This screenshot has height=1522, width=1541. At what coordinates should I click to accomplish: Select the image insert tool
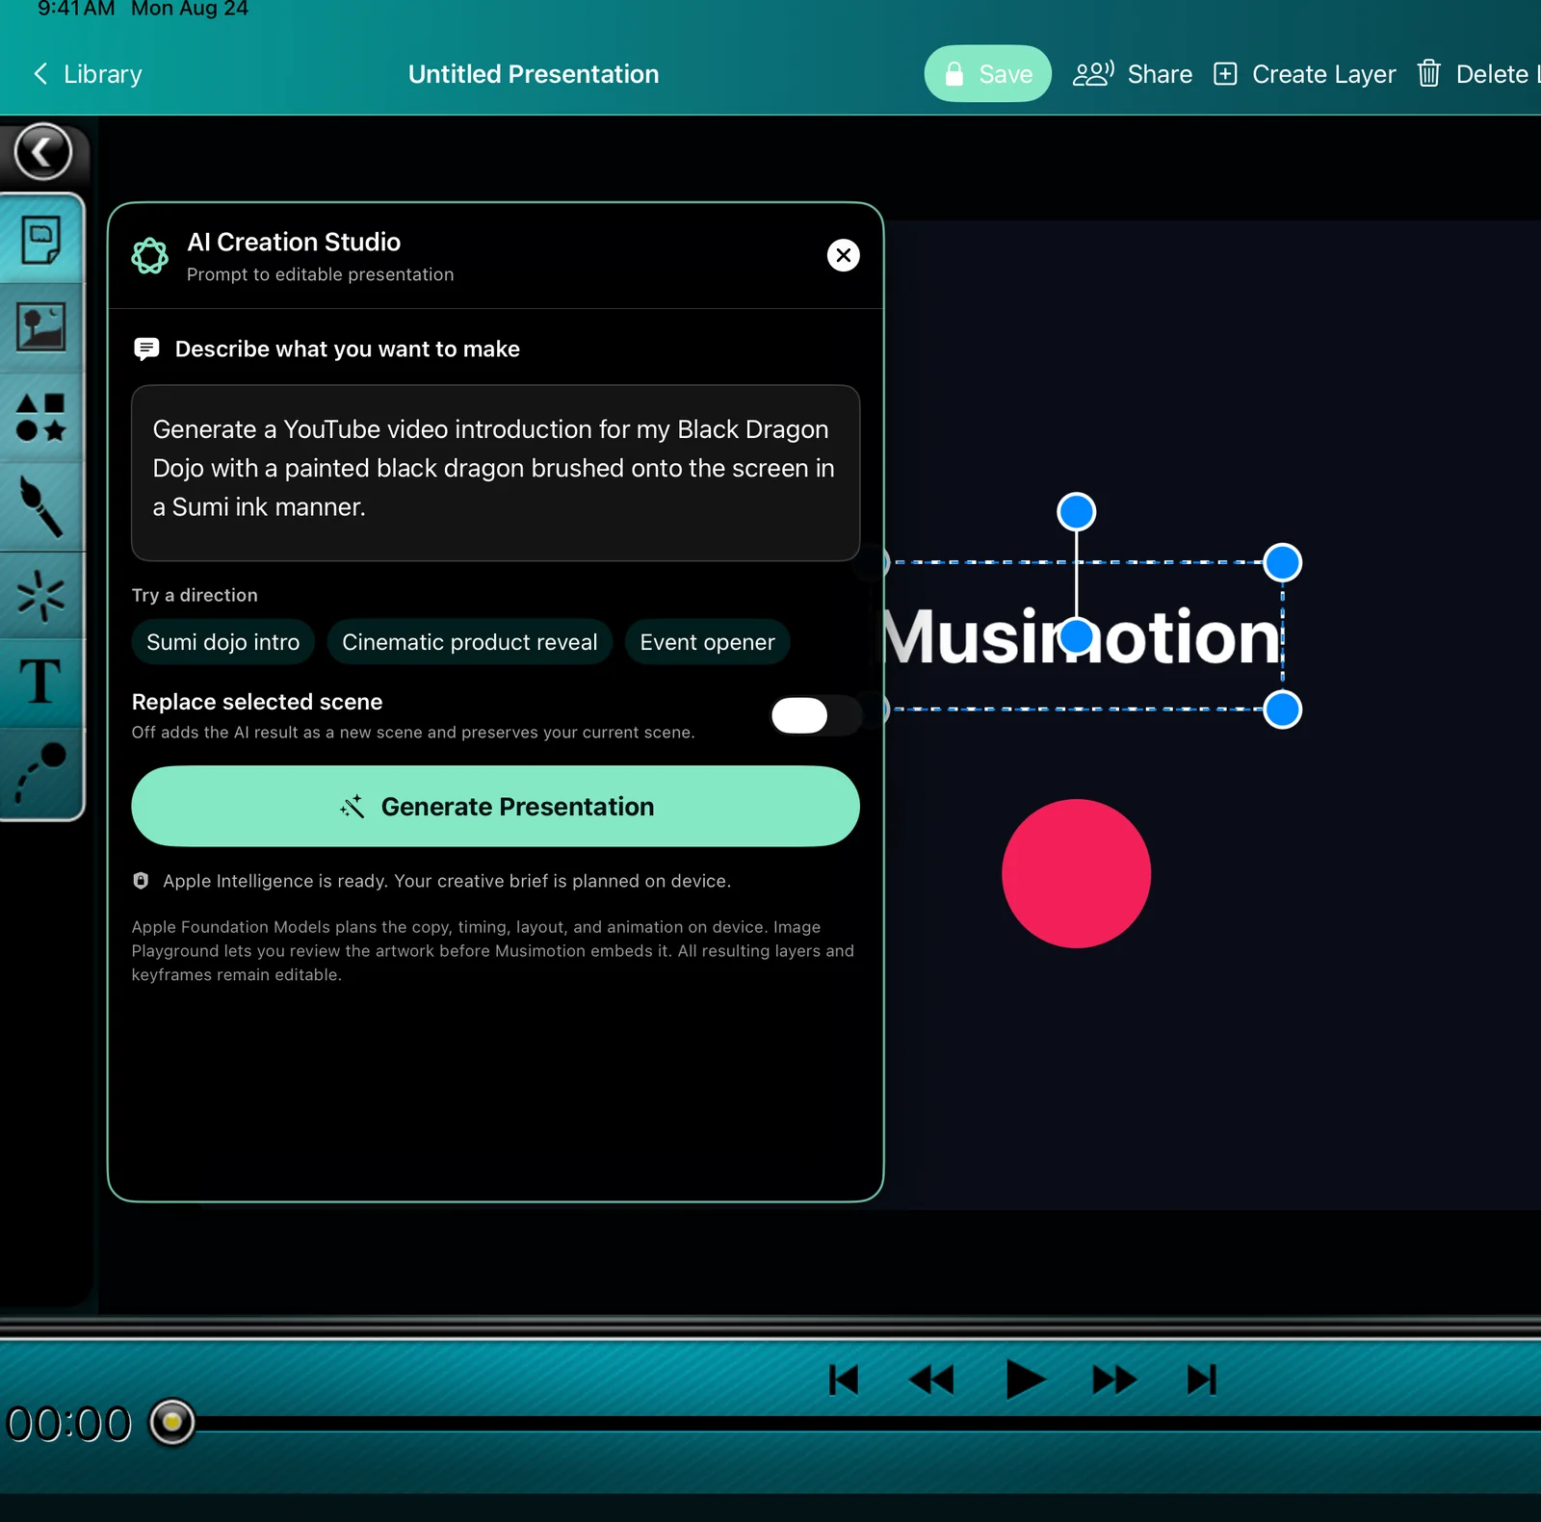tap(41, 327)
